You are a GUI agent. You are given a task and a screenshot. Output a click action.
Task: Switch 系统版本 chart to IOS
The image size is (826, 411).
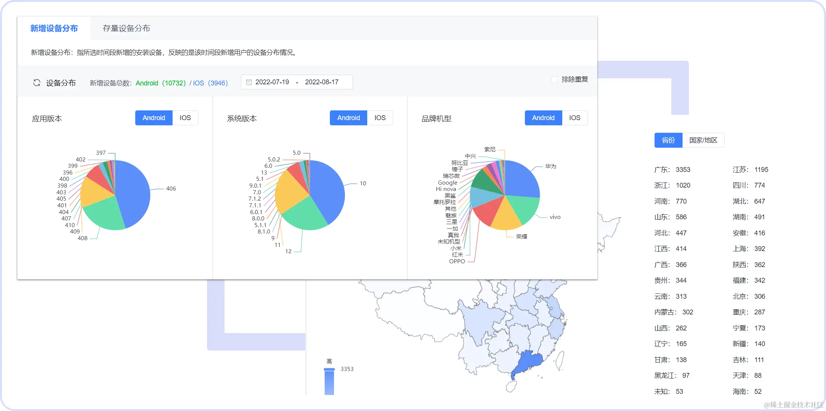tap(380, 118)
